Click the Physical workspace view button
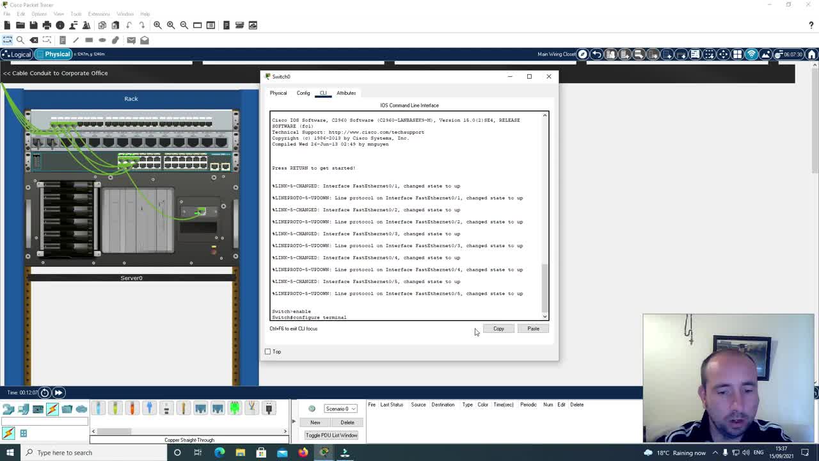This screenshot has width=819, height=461. tap(53, 54)
